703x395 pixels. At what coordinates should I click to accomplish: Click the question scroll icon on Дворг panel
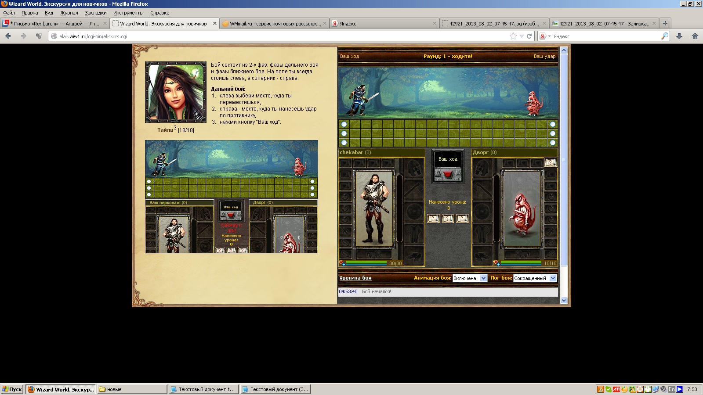551,162
